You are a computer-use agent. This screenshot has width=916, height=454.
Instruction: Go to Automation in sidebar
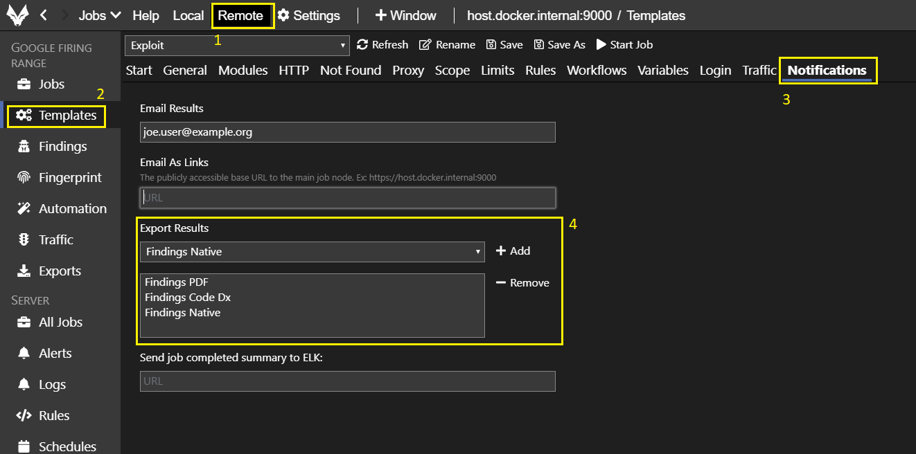pos(72,208)
